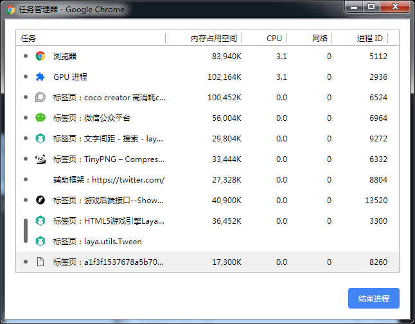Click process ID 6524
The image size is (415, 324).
tap(378, 98)
